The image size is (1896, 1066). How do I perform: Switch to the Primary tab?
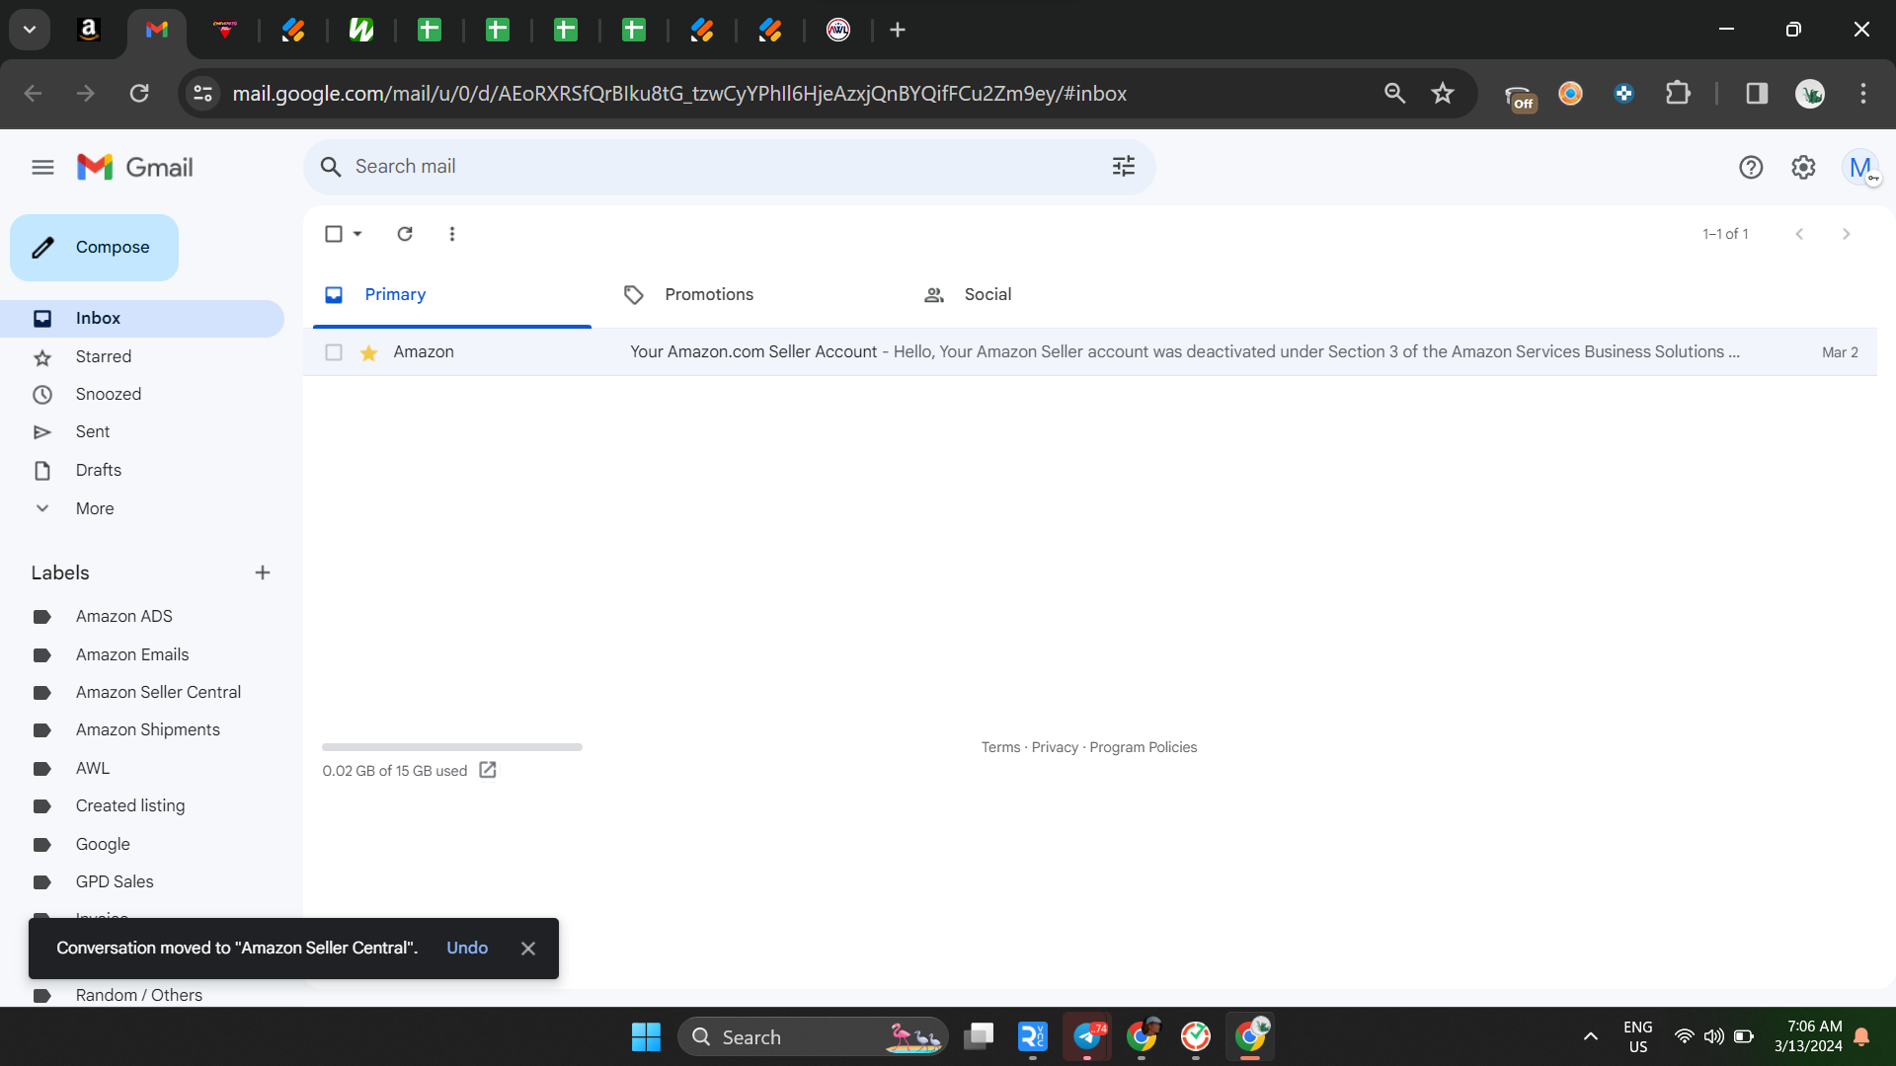coord(452,295)
